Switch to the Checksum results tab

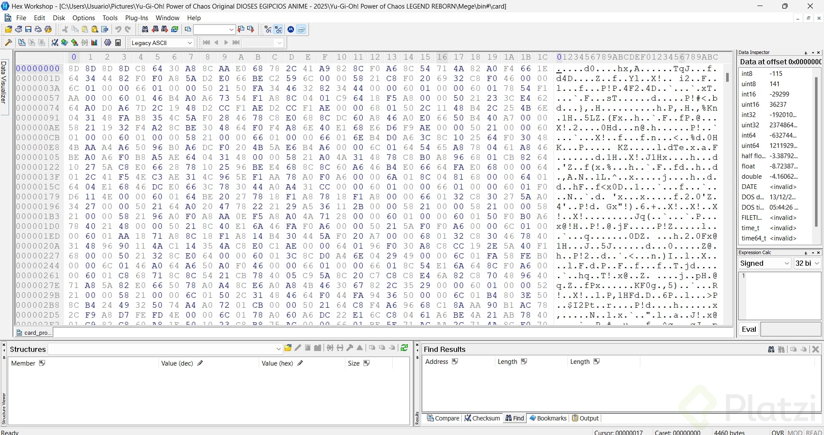[482, 418]
